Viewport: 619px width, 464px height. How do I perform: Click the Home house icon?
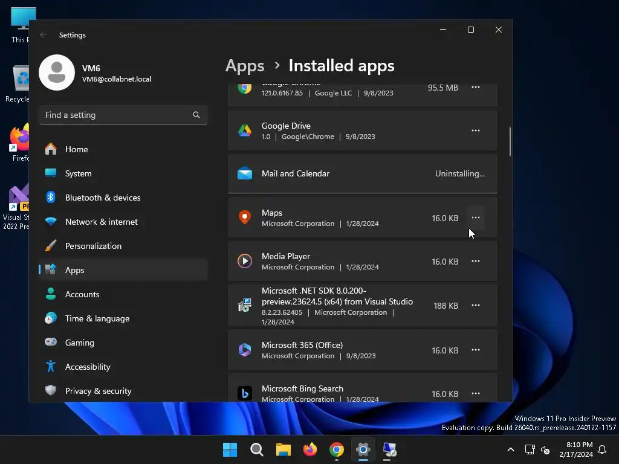click(x=51, y=149)
